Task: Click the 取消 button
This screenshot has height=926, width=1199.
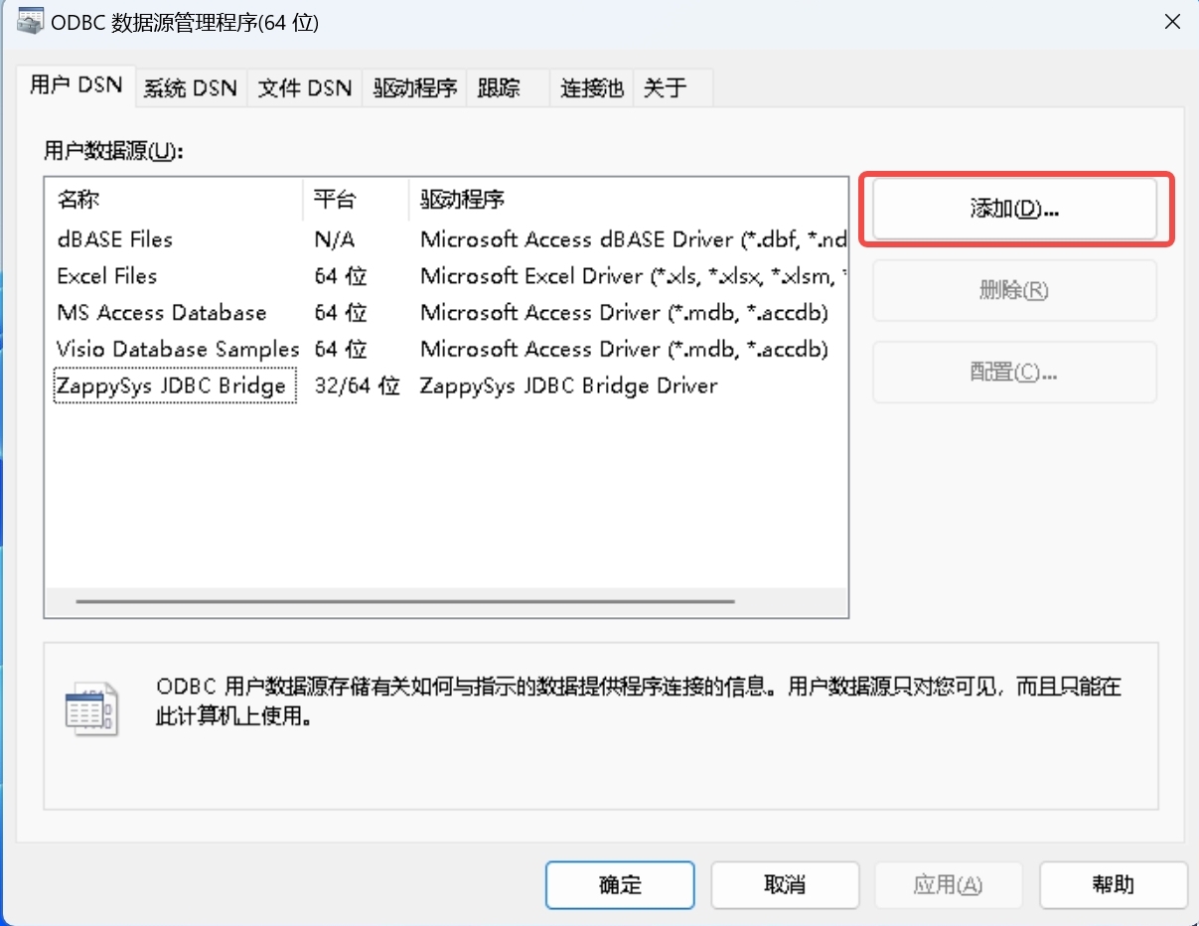Action: pos(785,884)
